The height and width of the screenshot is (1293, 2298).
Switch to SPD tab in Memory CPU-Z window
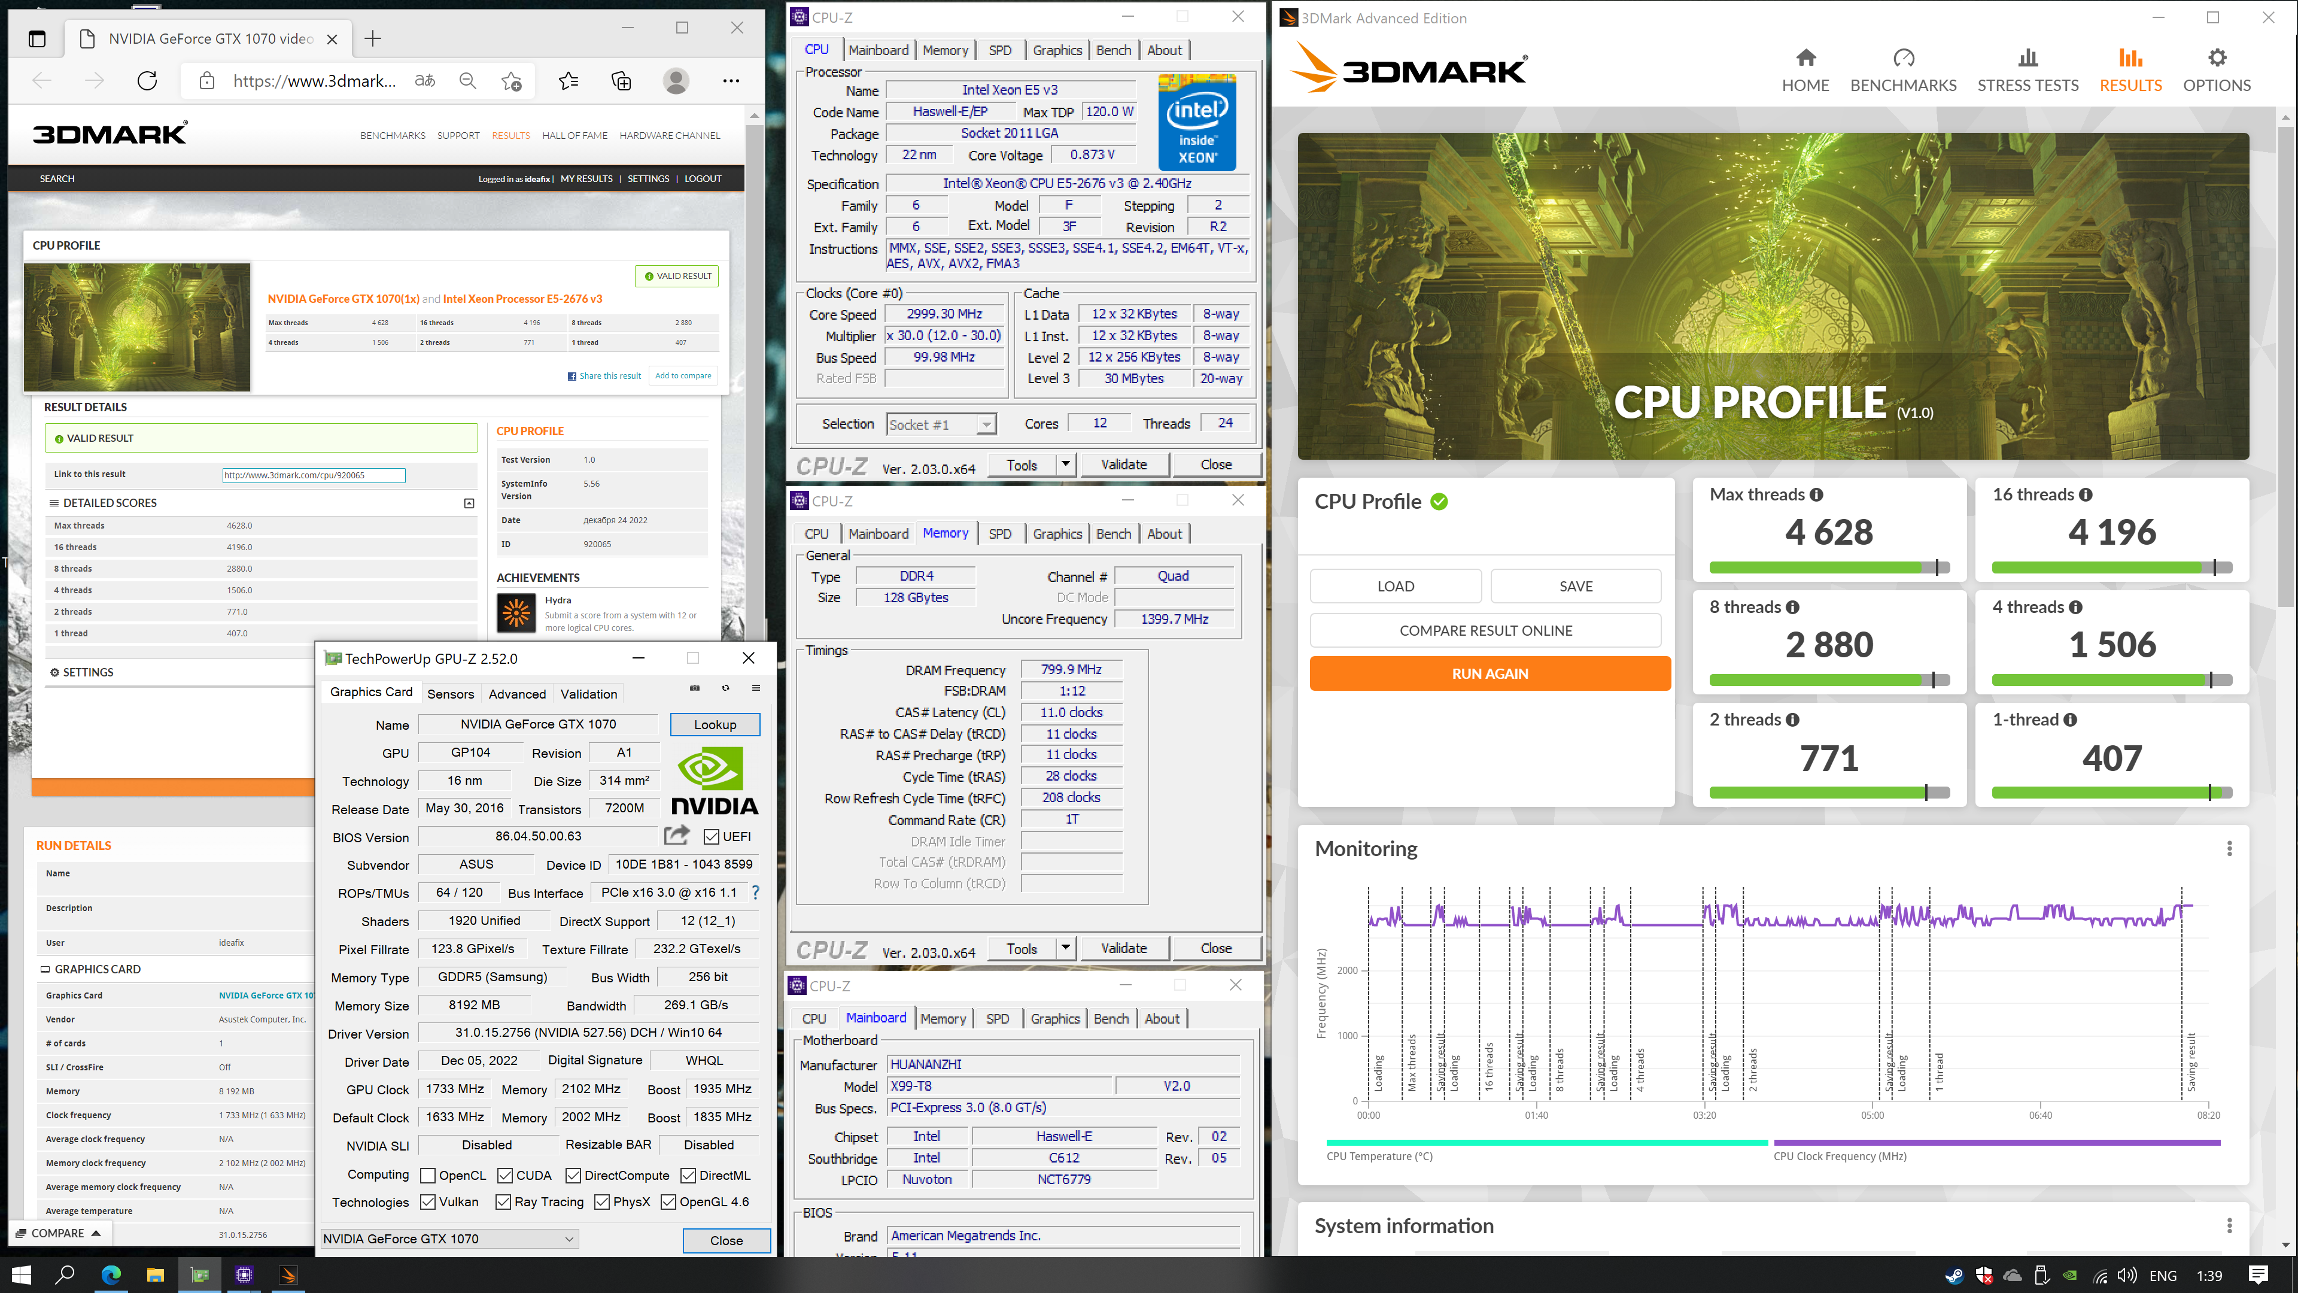pyautogui.click(x=1000, y=533)
